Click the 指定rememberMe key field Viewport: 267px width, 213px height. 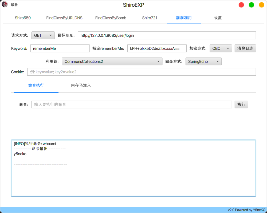(x=157, y=48)
